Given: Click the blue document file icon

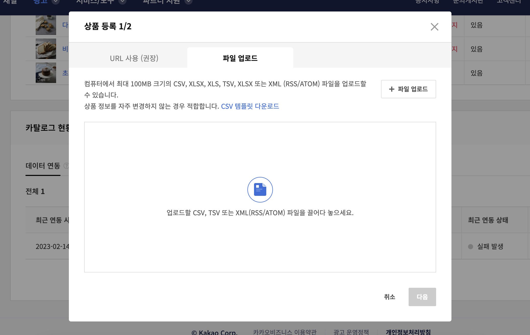Looking at the screenshot, I should 260,190.
